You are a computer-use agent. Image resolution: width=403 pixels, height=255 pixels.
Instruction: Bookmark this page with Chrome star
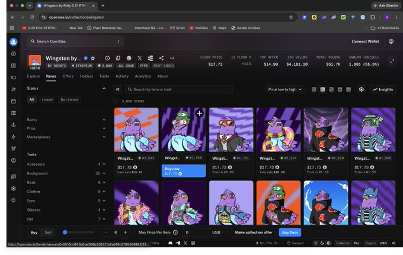(x=291, y=17)
